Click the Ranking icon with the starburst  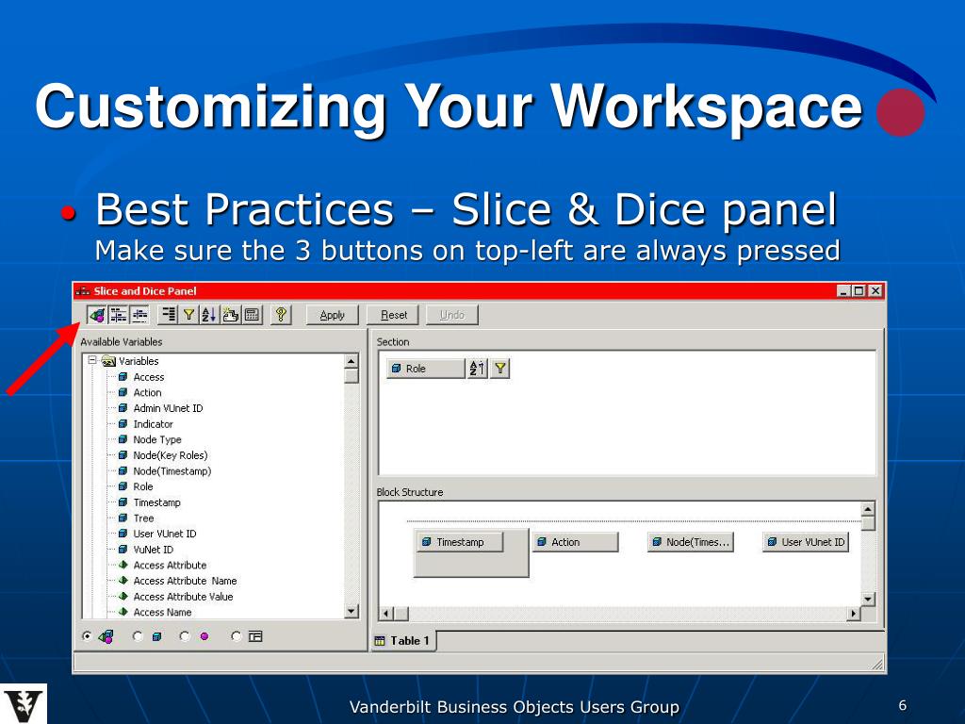coord(231,315)
